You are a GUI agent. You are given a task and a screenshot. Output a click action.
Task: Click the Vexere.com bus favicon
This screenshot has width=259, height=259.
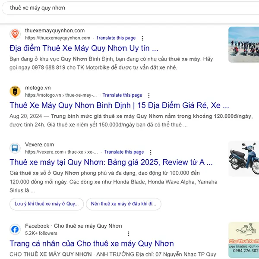tap(15, 148)
